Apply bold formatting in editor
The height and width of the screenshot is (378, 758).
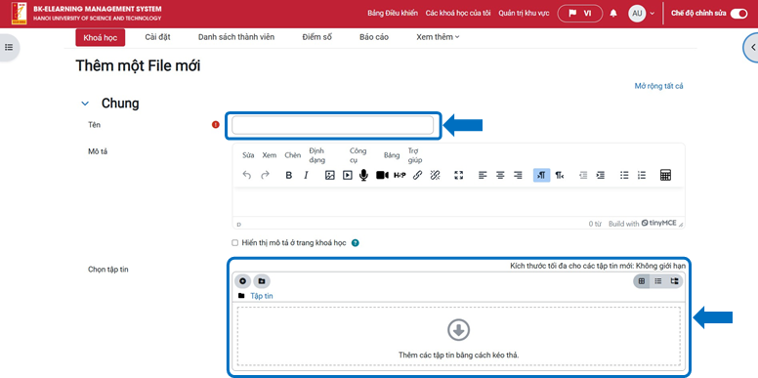[x=288, y=176]
